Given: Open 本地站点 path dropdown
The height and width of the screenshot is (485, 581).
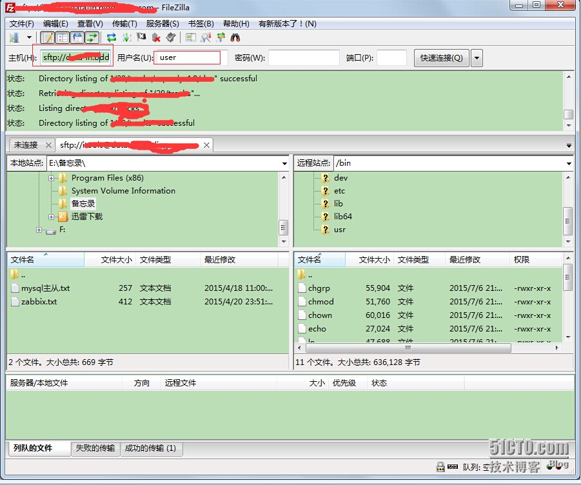Looking at the screenshot, I should point(284,163).
